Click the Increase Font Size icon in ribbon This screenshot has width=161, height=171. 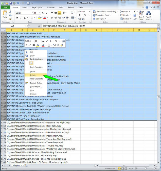click(x=43, y=13)
